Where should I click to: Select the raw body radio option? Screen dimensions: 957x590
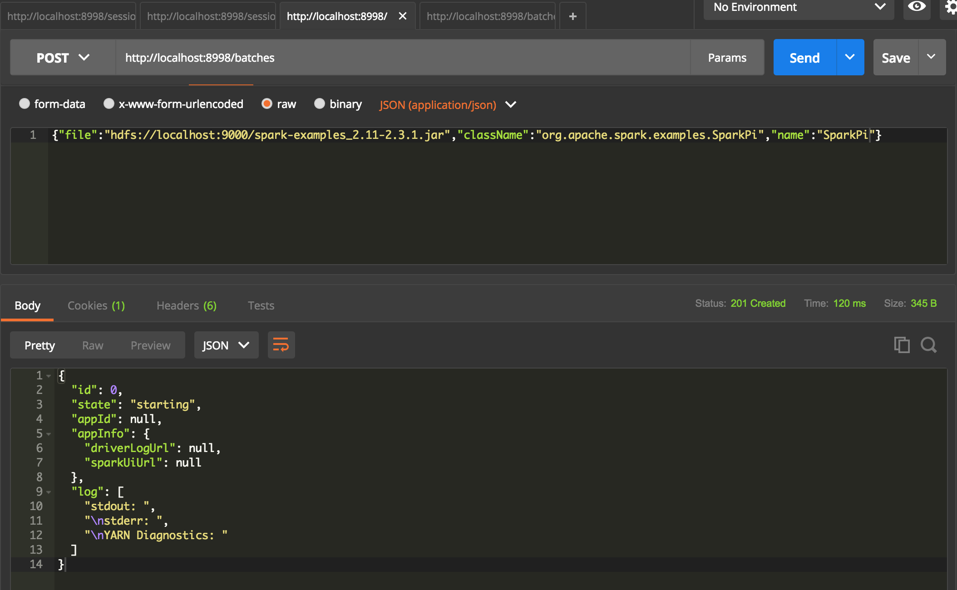click(267, 104)
